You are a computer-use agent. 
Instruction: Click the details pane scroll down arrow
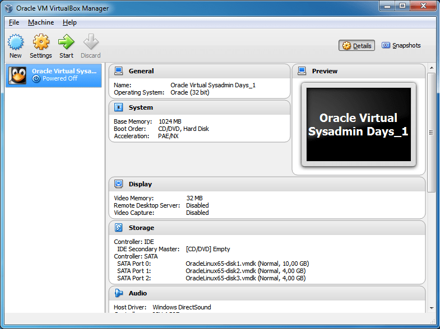pyautogui.click(x=432, y=308)
